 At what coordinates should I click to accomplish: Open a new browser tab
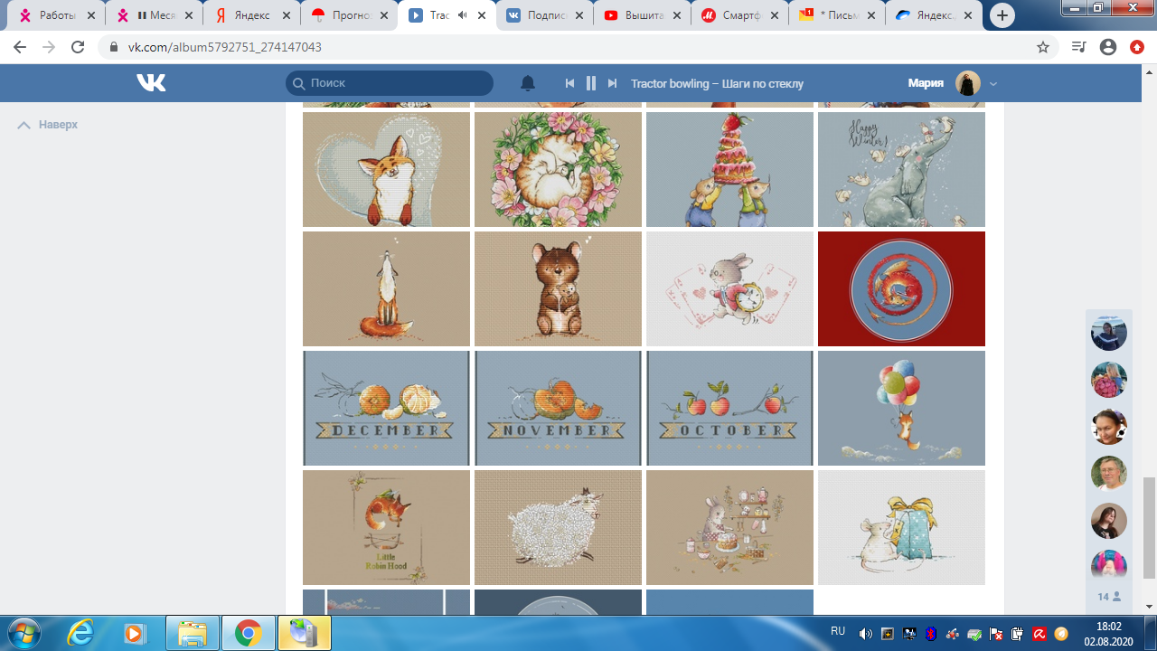point(1002,15)
